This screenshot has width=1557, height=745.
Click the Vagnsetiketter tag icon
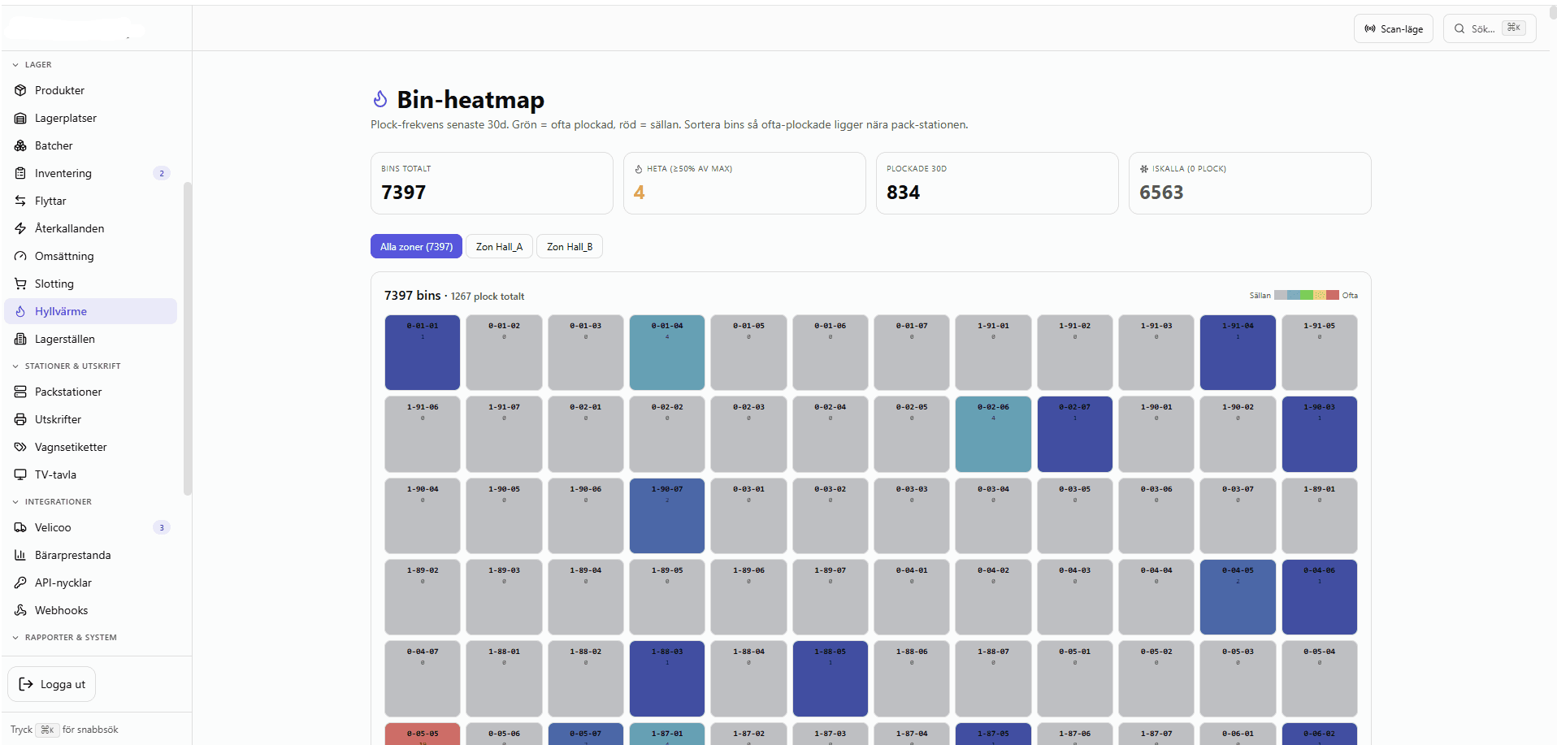20,447
